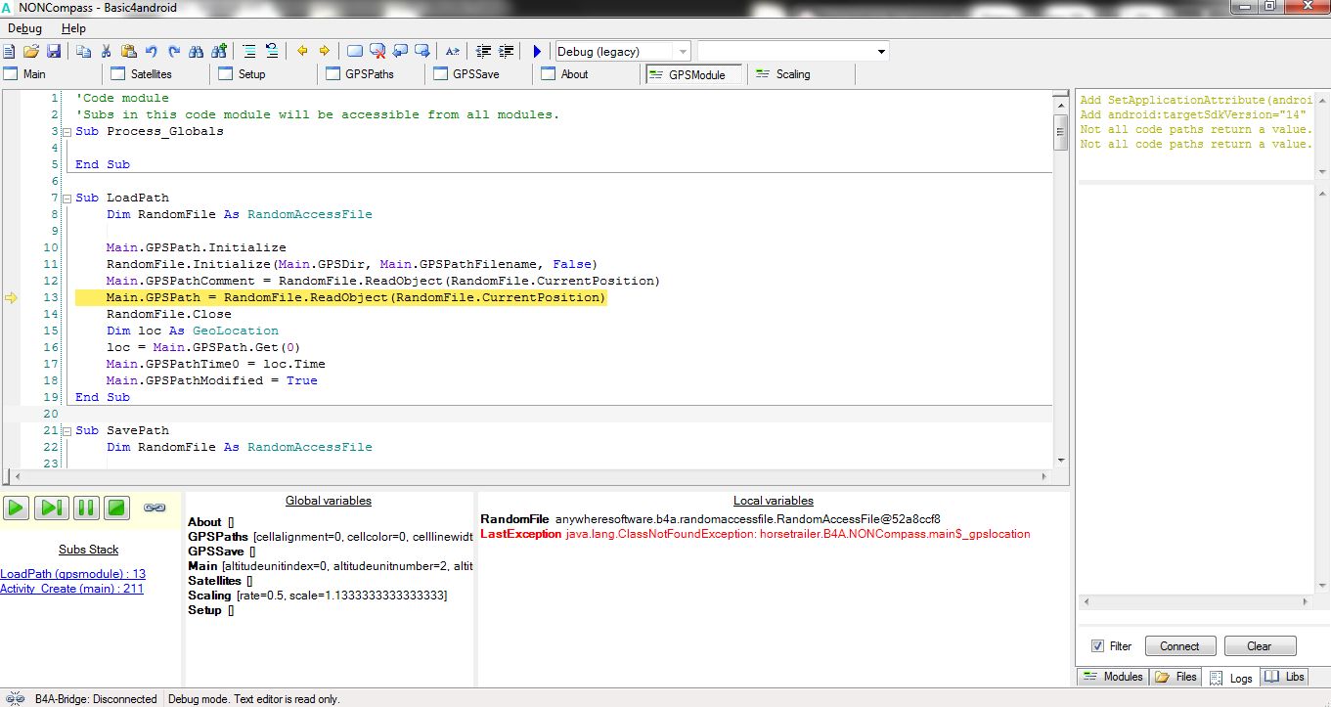Switch to the Libs tab
The width and height of the screenshot is (1331, 707).
[x=1284, y=677]
